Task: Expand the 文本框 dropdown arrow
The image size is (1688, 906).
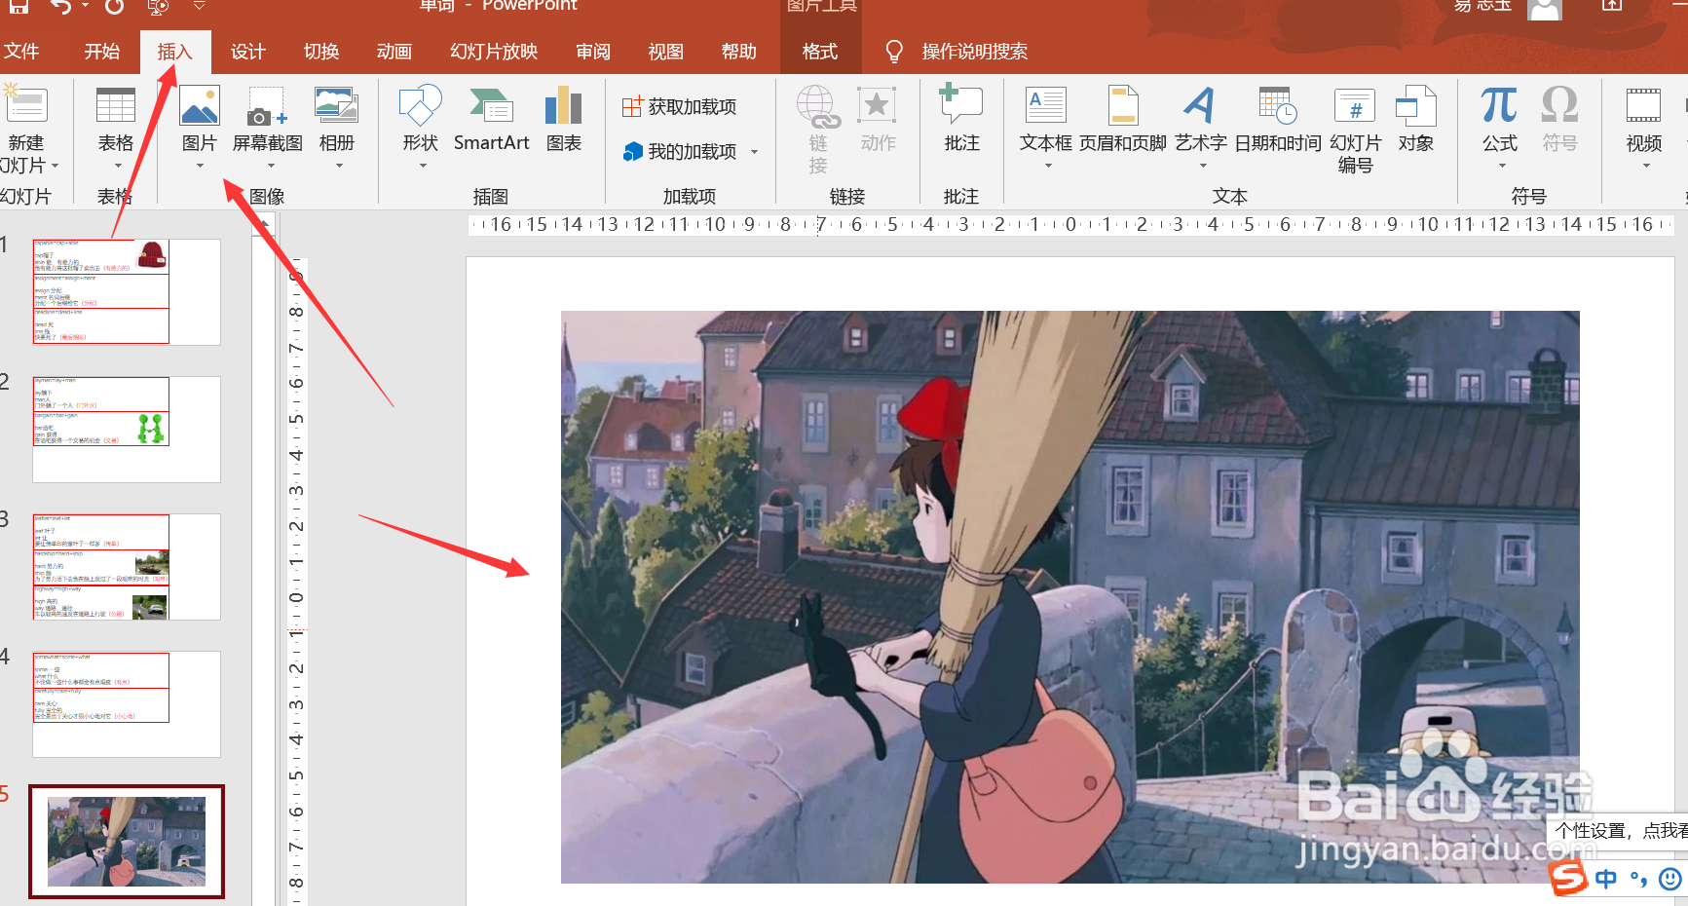Action: point(1048,167)
